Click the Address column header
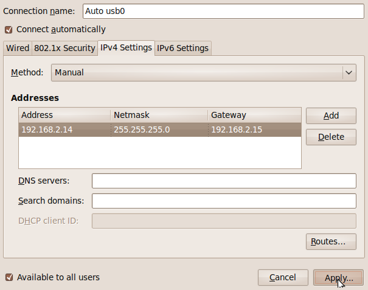Viewport: 368px width, 290px height. pyautogui.click(x=64, y=115)
